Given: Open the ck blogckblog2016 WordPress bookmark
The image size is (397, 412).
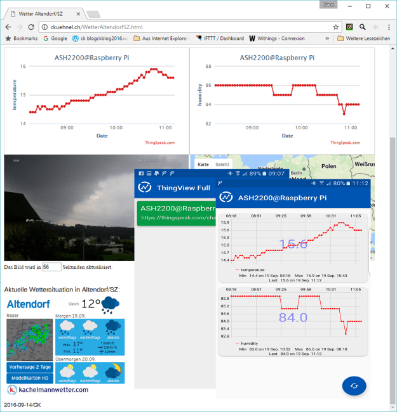Looking at the screenshot, I should pyautogui.click(x=100, y=39).
